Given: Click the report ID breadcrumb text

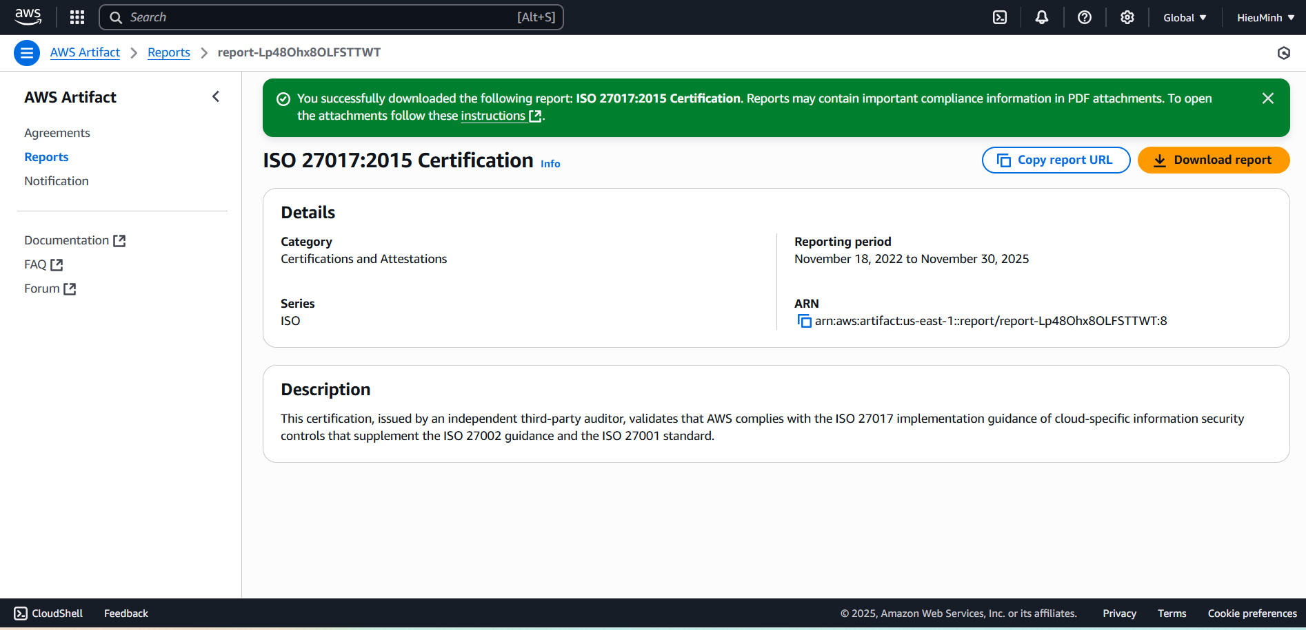Looking at the screenshot, I should 299,52.
